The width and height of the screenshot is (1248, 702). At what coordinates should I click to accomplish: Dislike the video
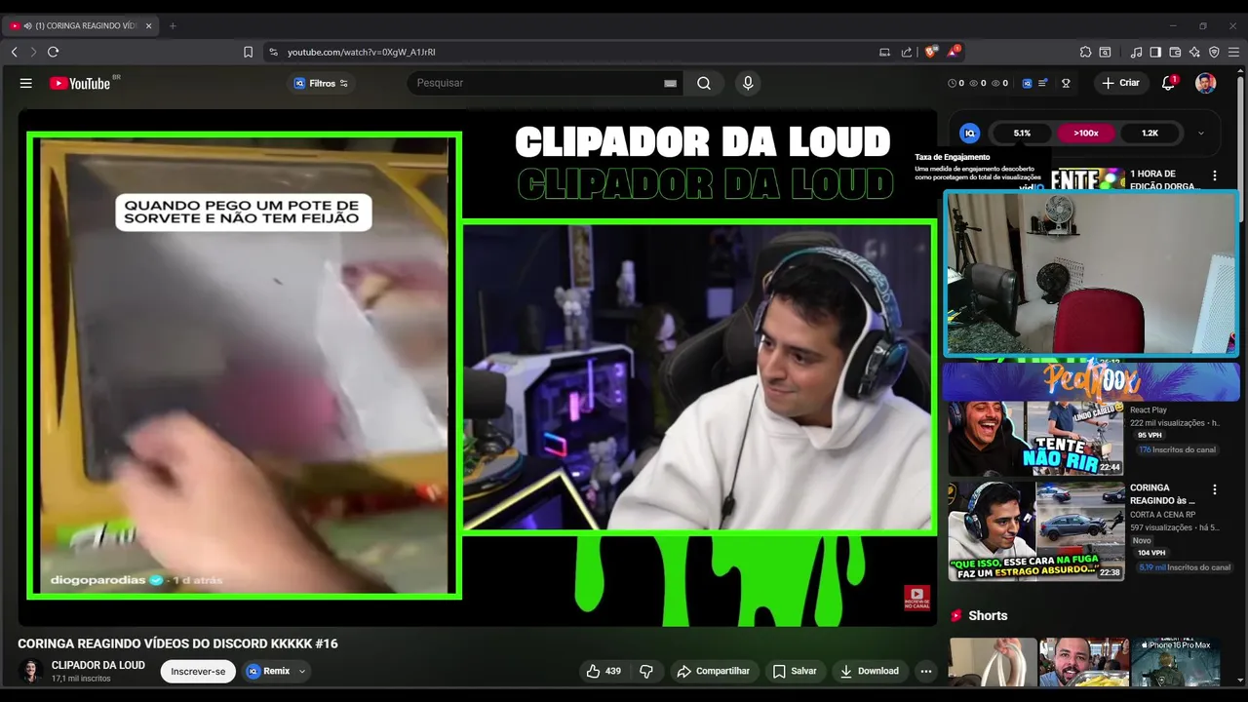tap(645, 671)
